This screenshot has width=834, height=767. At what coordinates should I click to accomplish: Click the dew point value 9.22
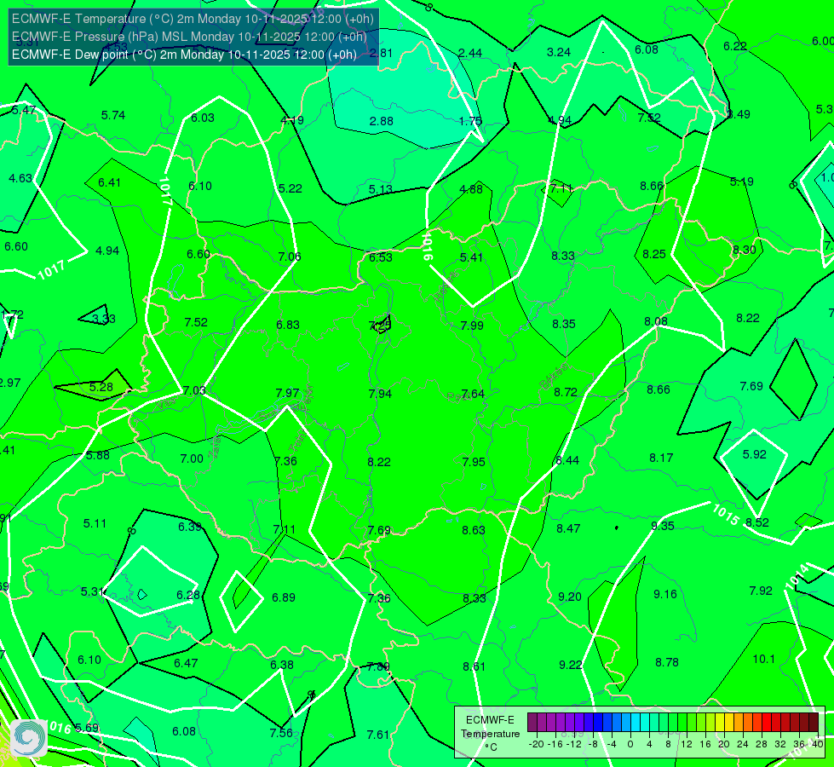point(570,665)
